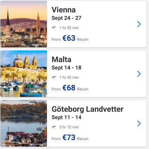
Task: Click the Sept 24 - 27 dates
Action: click(x=66, y=18)
